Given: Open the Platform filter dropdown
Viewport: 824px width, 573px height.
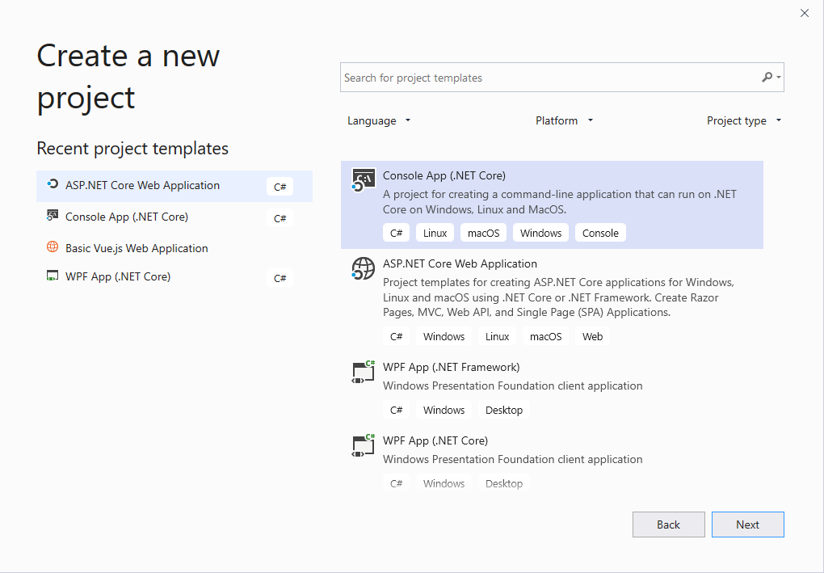Looking at the screenshot, I should pyautogui.click(x=565, y=121).
